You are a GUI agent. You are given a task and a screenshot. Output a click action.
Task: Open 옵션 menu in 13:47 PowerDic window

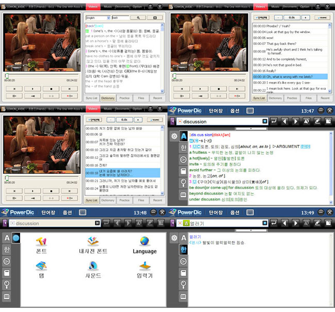(x=234, y=111)
